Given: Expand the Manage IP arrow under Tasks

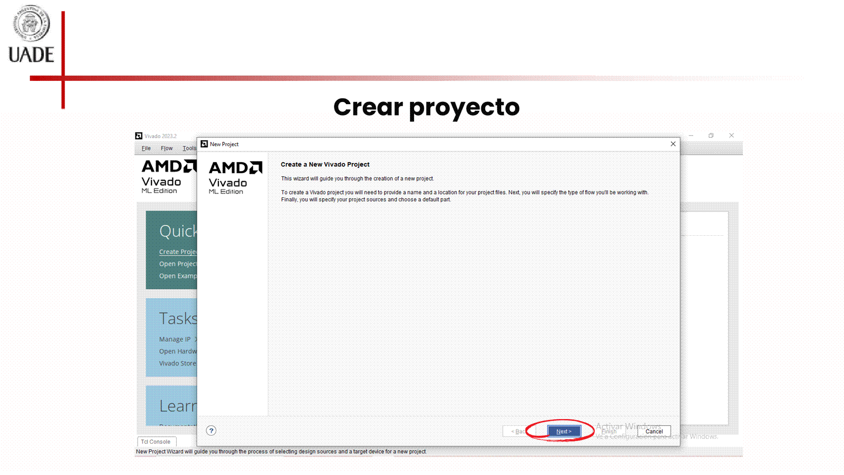Looking at the screenshot, I should click(x=196, y=339).
